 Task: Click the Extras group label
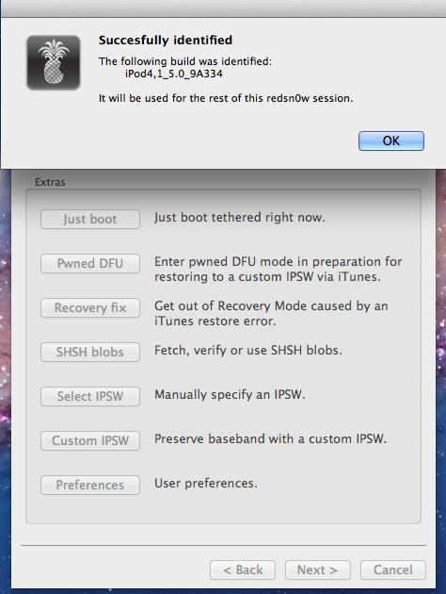pos(50,182)
